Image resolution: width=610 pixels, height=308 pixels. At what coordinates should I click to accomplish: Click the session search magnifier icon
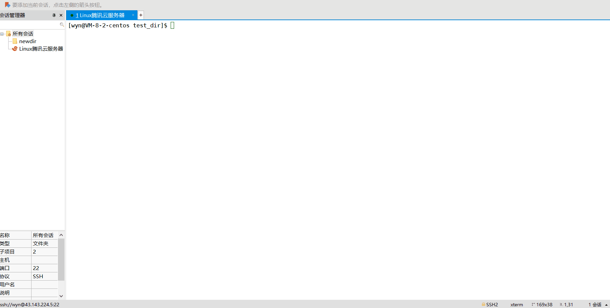62,25
